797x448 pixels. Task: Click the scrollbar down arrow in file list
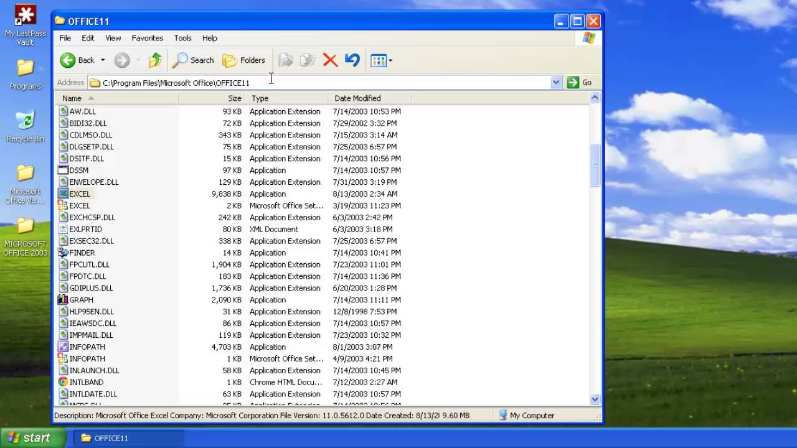pos(595,399)
